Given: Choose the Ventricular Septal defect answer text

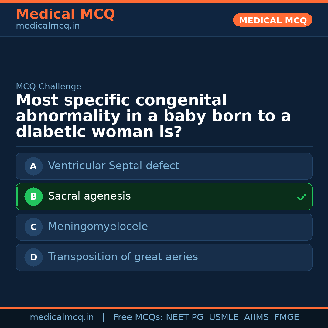Looking at the screenshot, I should 114,166.
